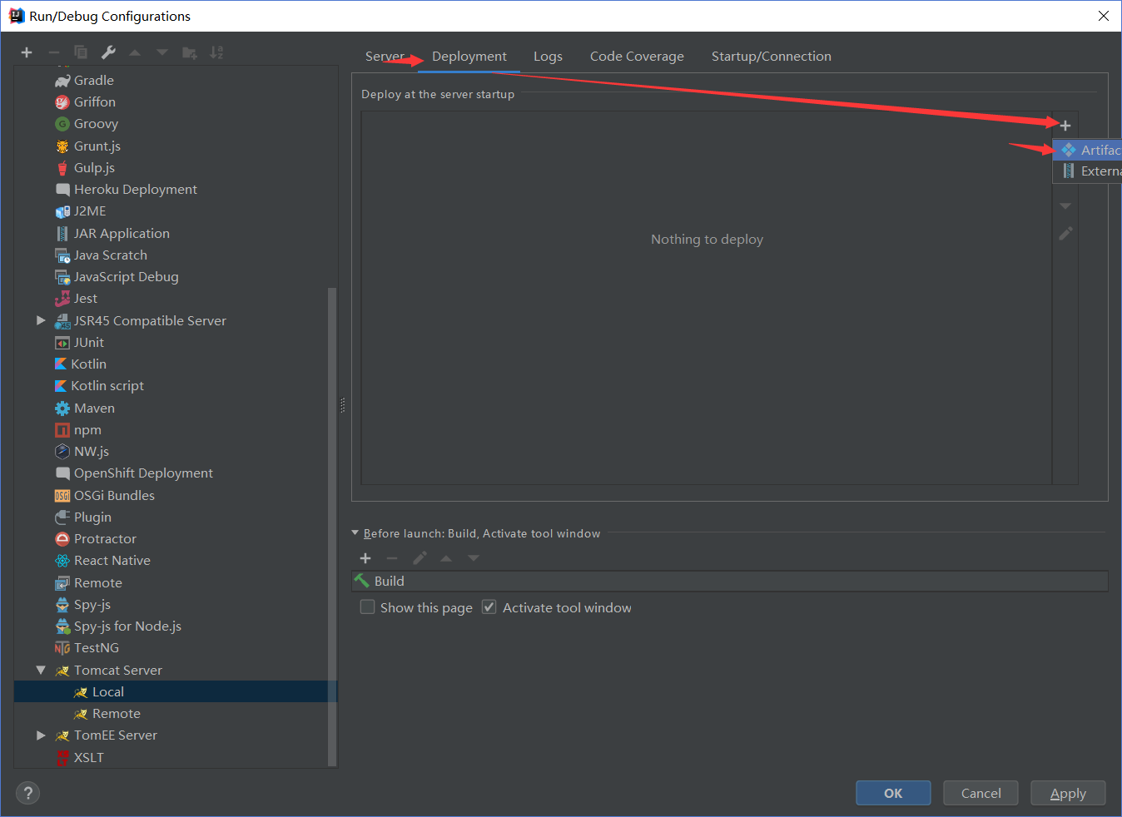Choose External Source from popup menu
This screenshot has height=817, width=1122.
point(1088,171)
